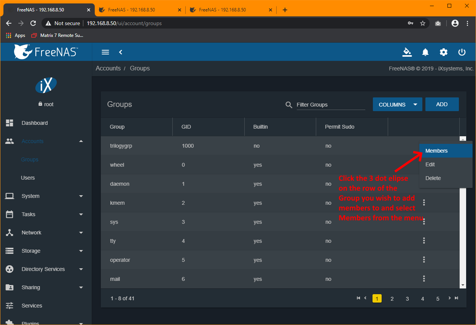This screenshot has height=325, width=476.
Task: Expand the System section arrow
Action: point(81,196)
